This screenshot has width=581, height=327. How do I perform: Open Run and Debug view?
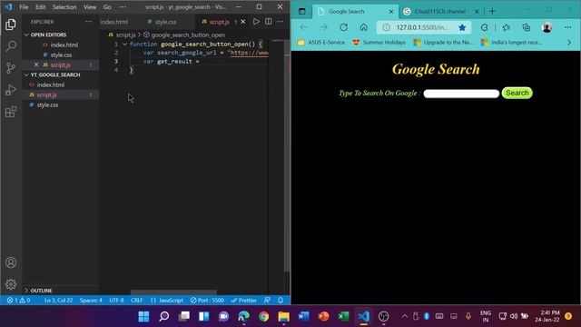[x=11, y=90]
